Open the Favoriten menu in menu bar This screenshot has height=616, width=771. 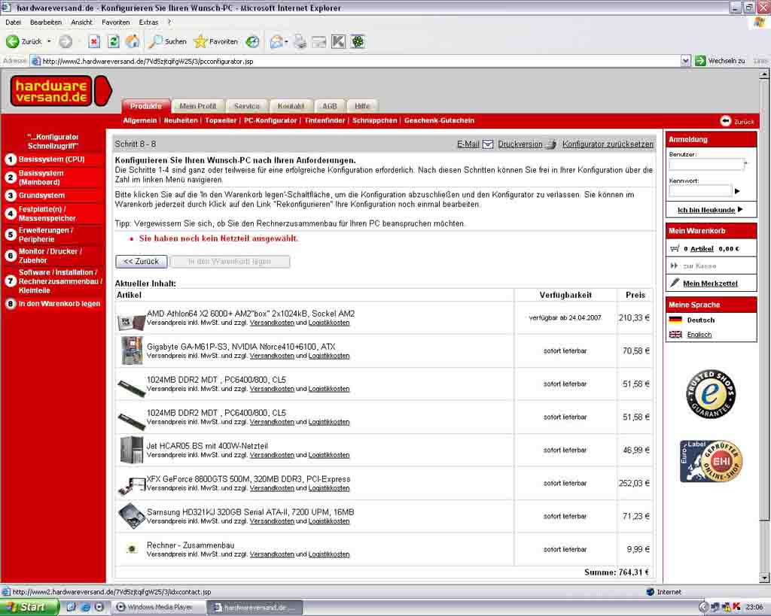click(115, 22)
